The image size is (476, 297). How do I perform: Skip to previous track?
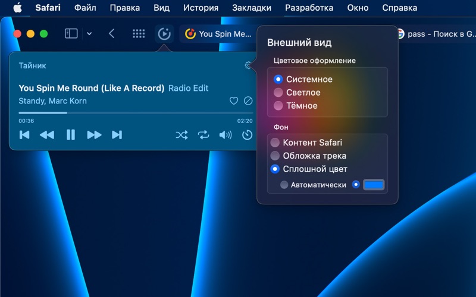tap(24, 135)
